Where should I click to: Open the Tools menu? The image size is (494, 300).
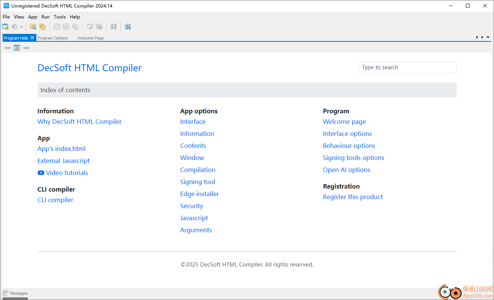point(60,17)
